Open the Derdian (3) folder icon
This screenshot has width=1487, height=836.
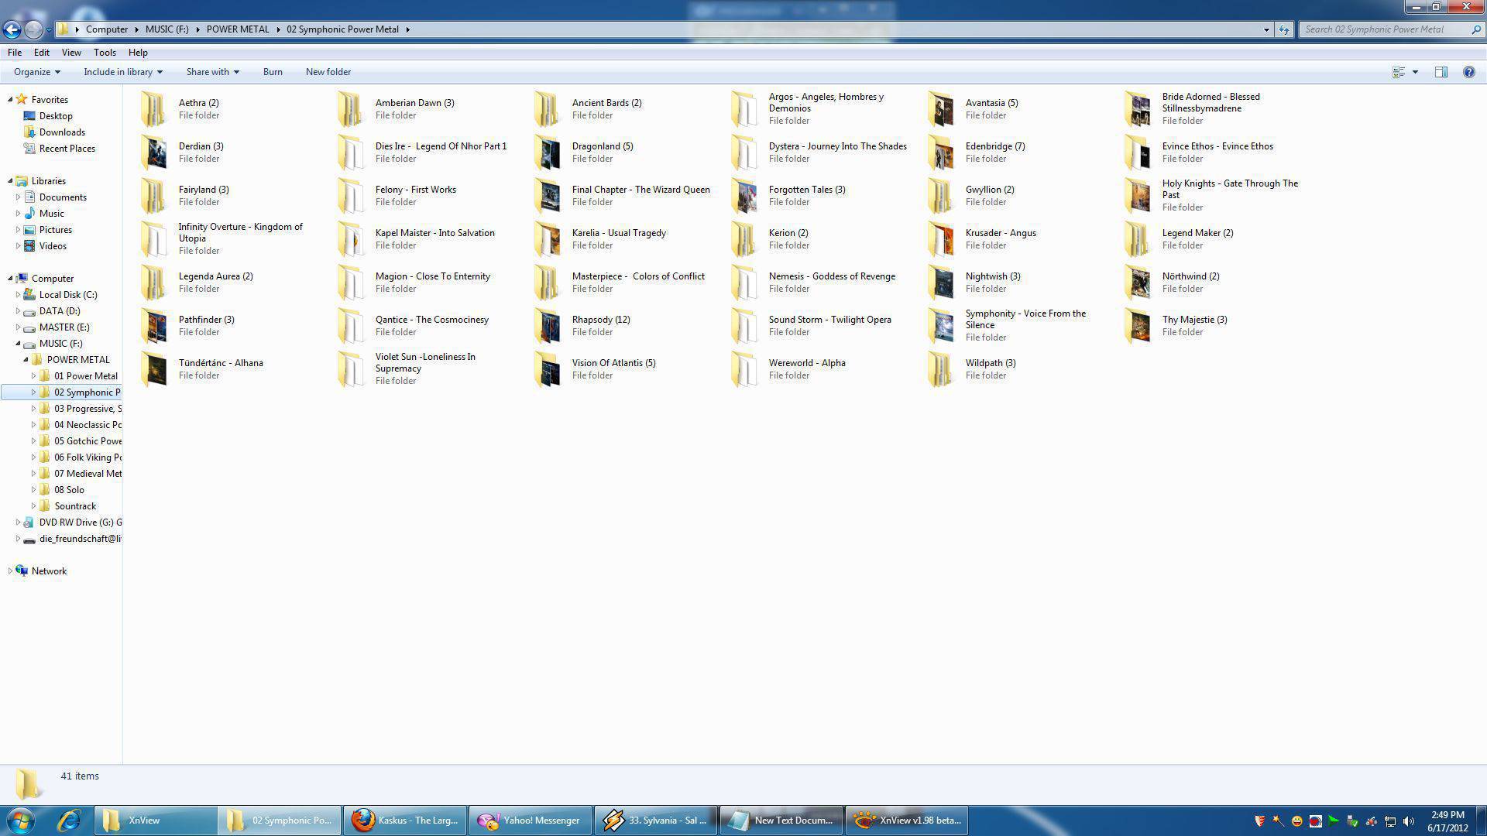click(154, 152)
